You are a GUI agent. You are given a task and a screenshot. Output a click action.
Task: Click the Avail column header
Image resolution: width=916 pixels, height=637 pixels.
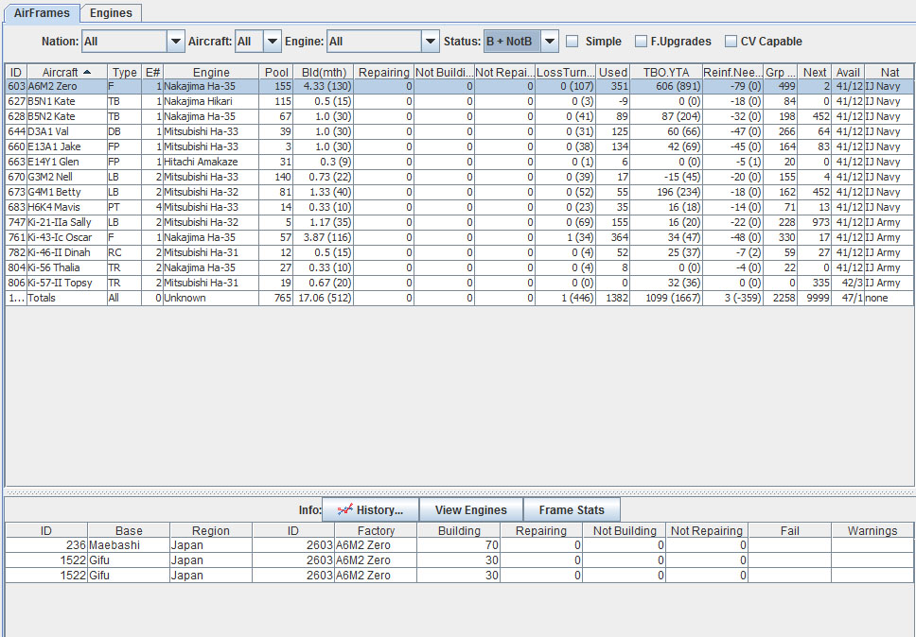click(848, 73)
